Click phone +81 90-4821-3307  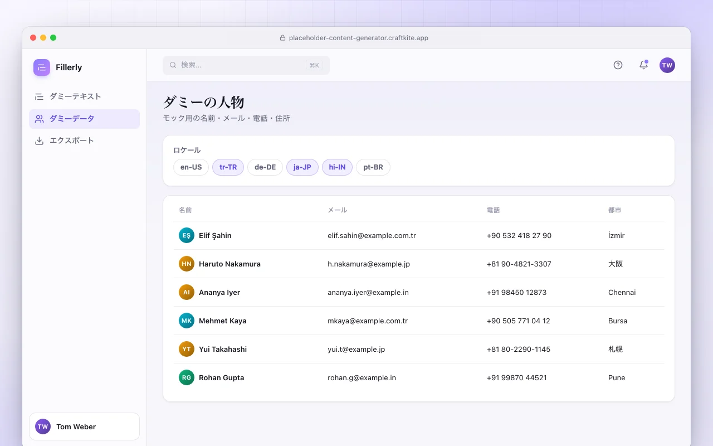tap(519, 264)
